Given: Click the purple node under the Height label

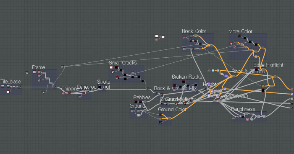Looking at the screenshot, I should click(x=209, y=84).
